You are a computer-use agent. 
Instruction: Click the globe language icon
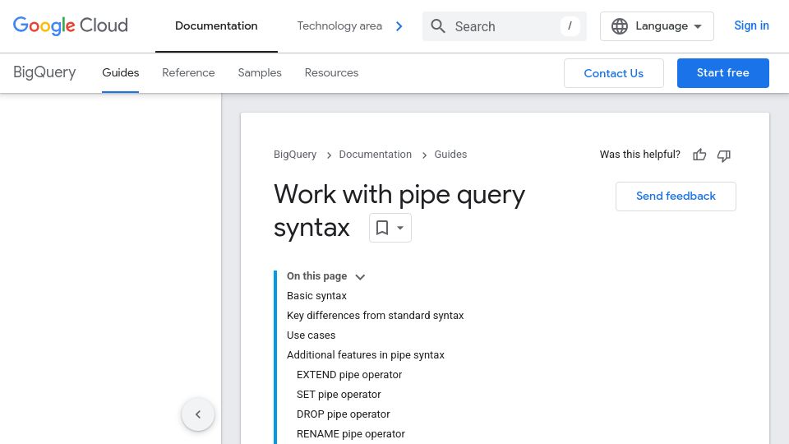tap(620, 26)
